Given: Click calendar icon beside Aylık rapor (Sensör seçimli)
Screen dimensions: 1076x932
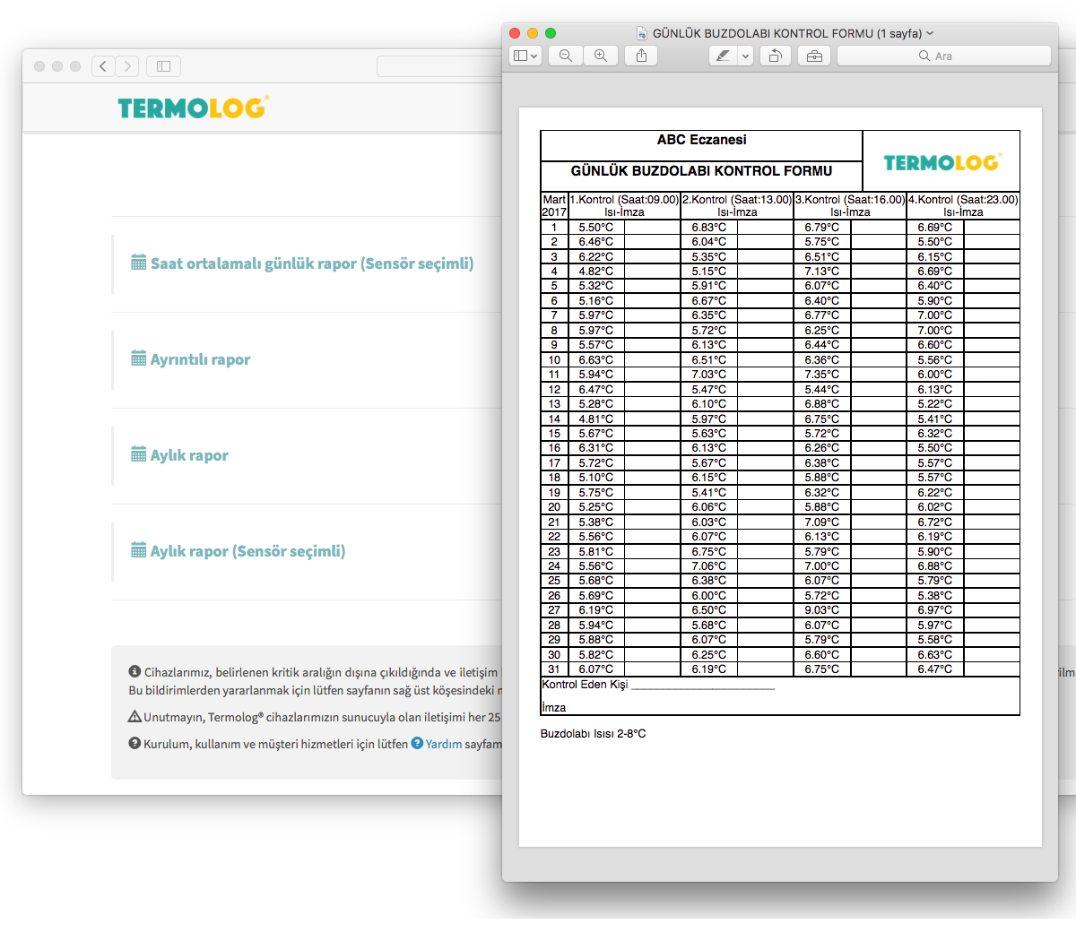Looking at the screenshot, I should (x=138, y=550).
